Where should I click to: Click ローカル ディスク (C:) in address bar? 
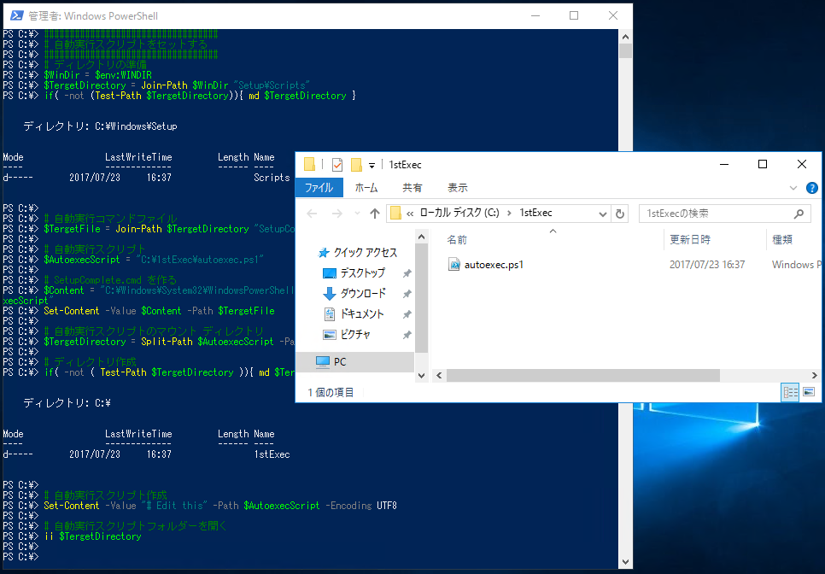(459, 213)
